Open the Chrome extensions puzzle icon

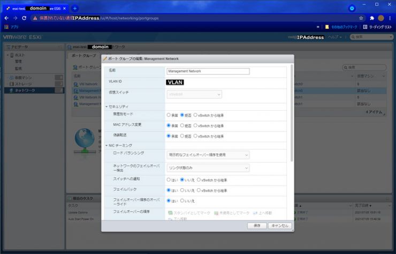[x=372, y=18]
